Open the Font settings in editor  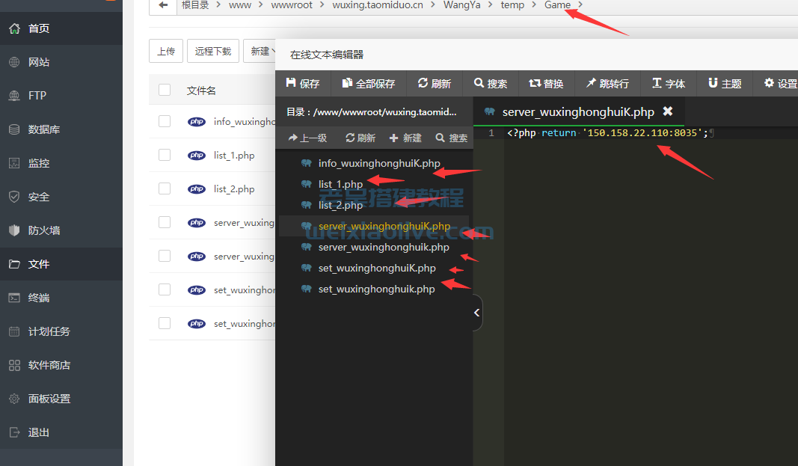click(x=668, y=84)
